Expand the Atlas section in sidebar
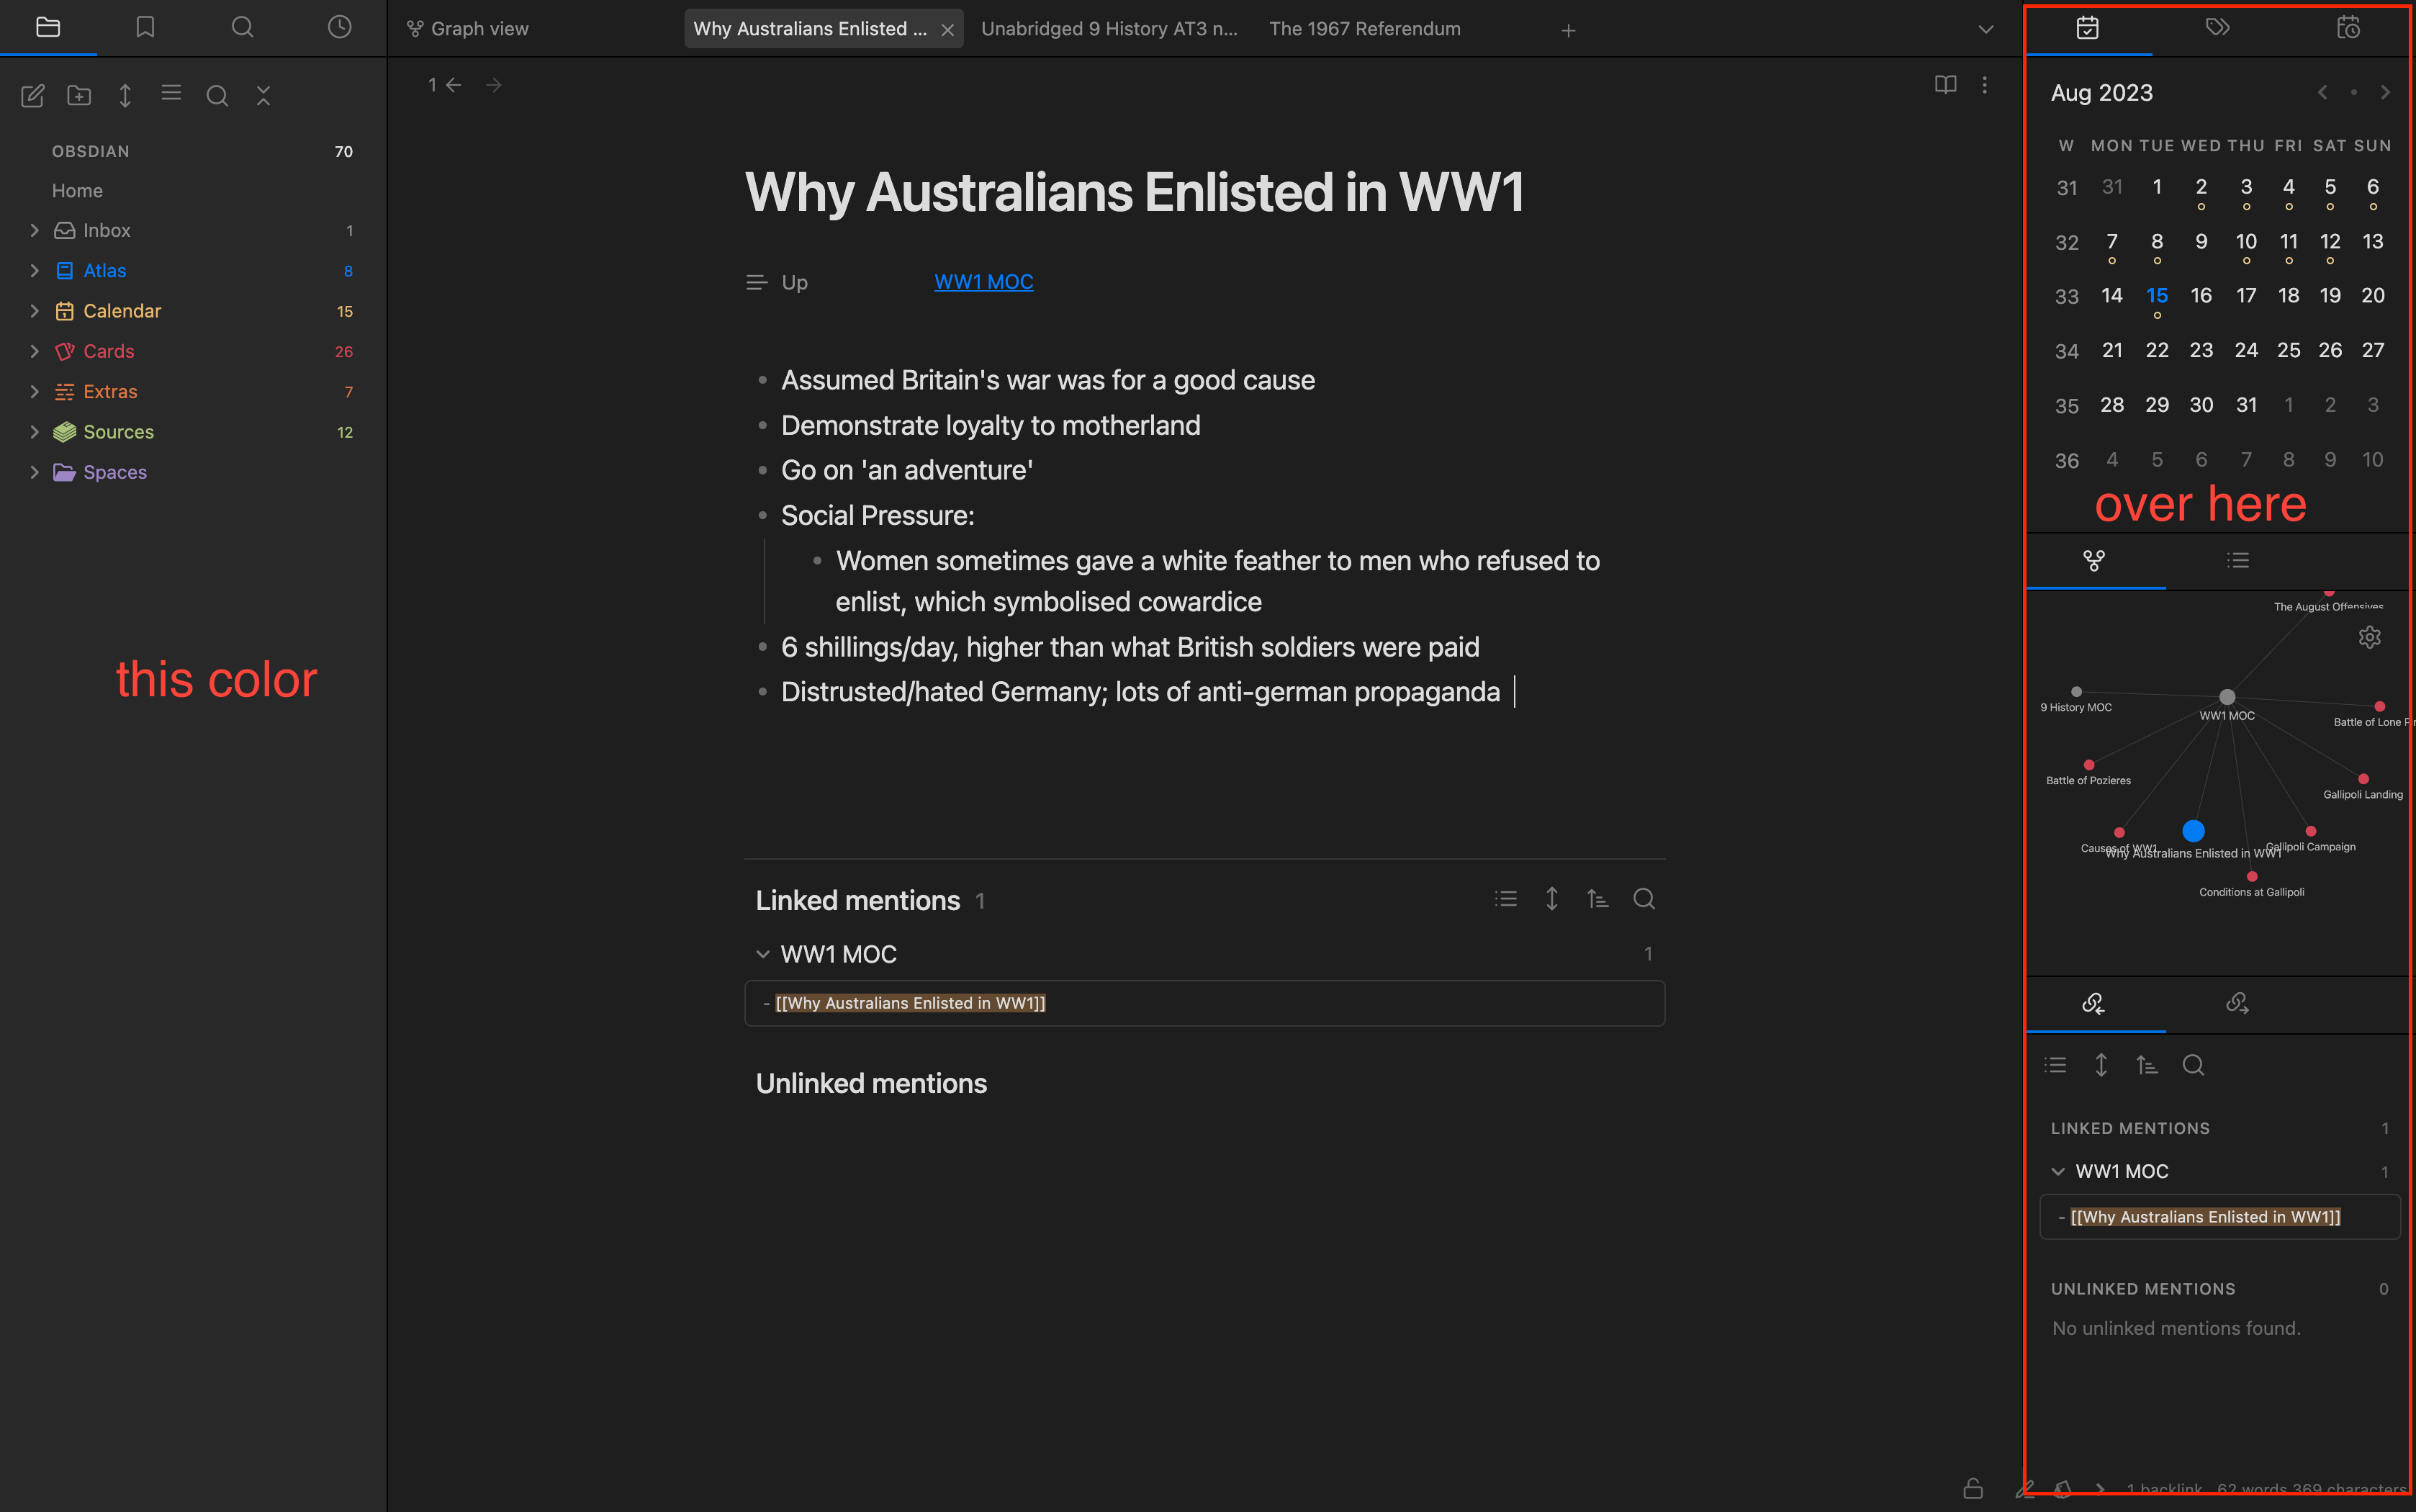2416x1512 pixels. click(33, 270)
